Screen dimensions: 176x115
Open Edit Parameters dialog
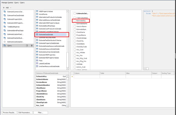pos(25,112)
